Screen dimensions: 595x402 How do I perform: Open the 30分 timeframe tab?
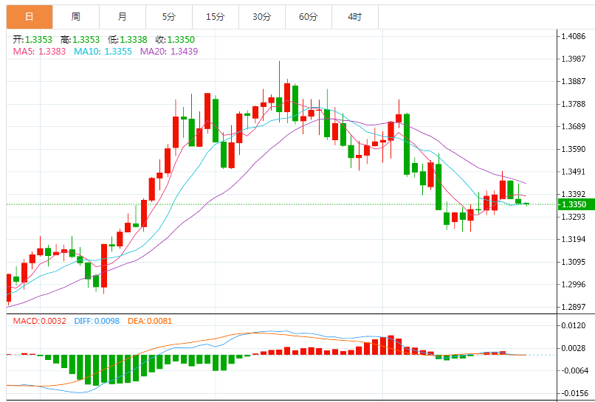point(262,17)
